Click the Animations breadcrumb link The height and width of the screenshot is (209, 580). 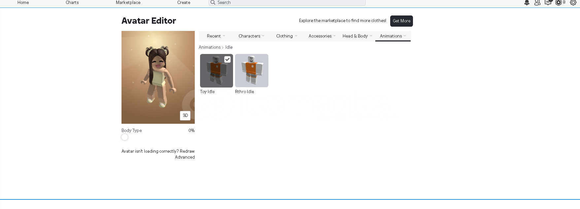210,47
